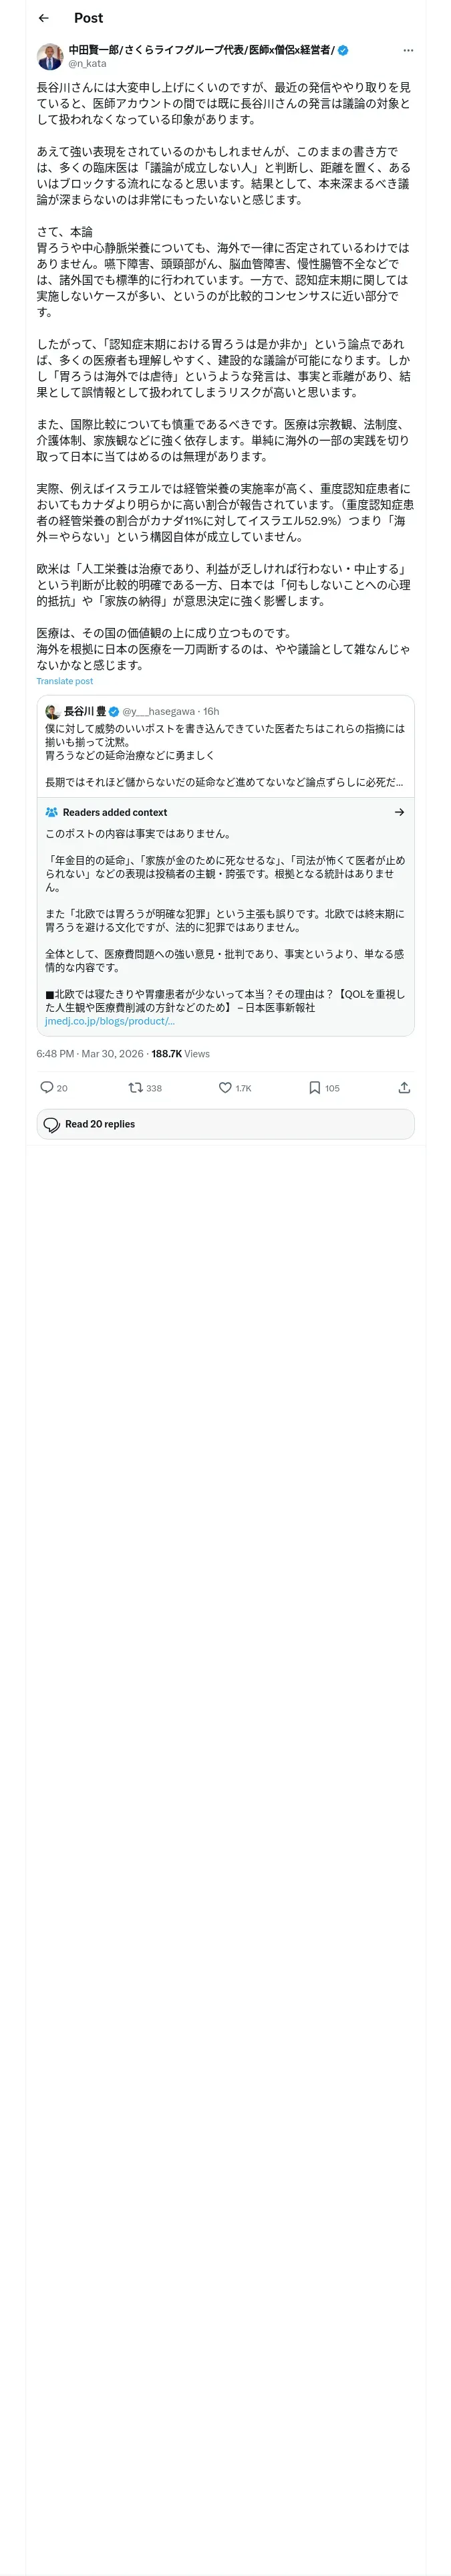Open the jmedj.co.jp article link
Screen dimensions: 451x2576
110,1021
